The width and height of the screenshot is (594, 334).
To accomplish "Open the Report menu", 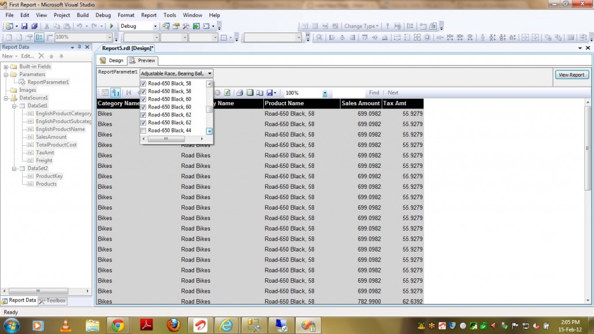I will (x=148, y=15).
